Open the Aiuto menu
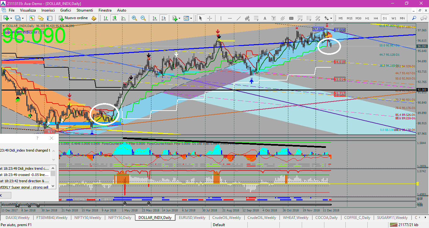 122,10
